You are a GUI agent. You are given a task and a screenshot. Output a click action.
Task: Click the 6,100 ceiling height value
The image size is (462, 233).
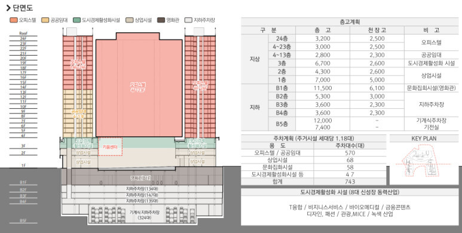377,88
